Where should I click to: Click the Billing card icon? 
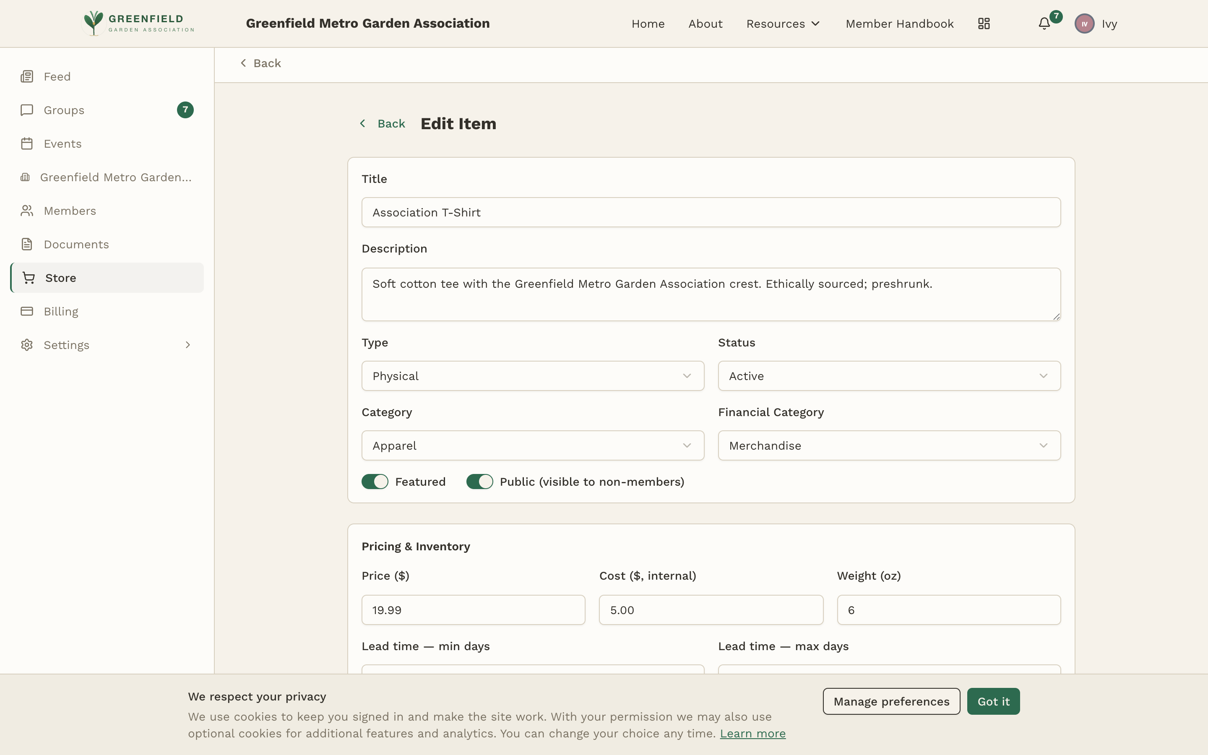27,311
